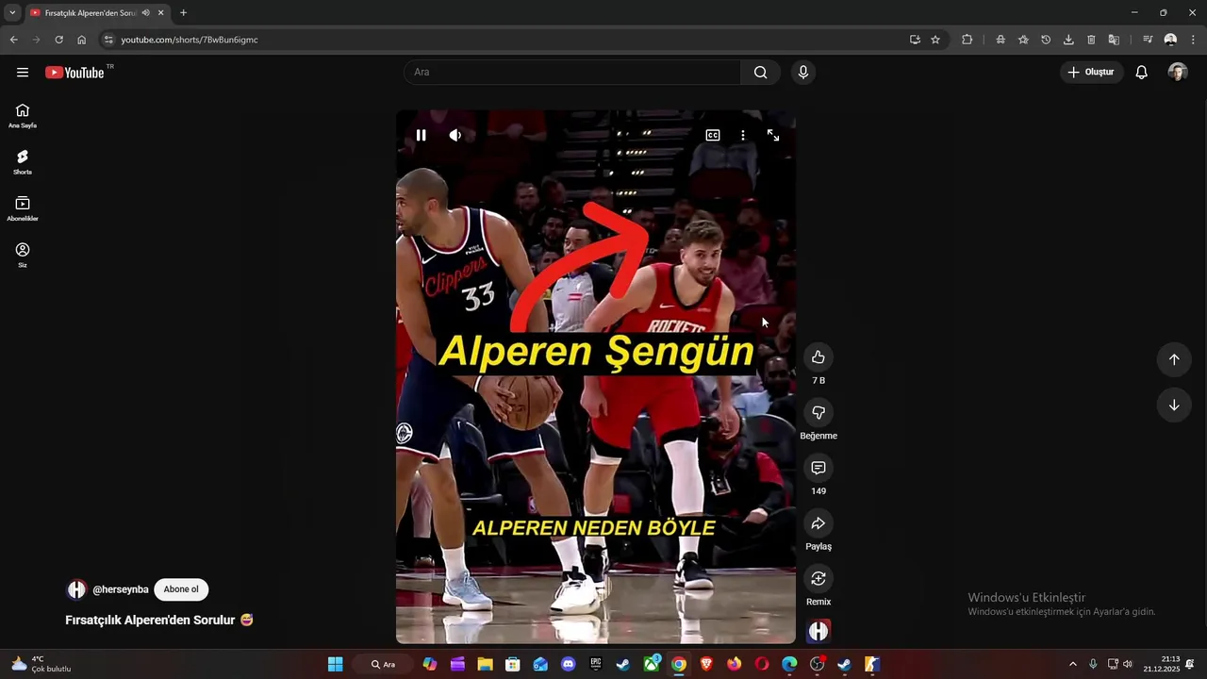Go back in browser history

(14, 40)
